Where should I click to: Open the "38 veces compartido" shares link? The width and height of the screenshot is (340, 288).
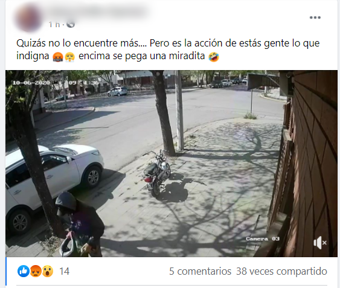(281, 271)
